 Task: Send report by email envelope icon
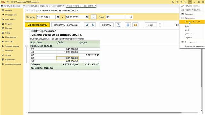pyautogui.click(x=135, y=25)
